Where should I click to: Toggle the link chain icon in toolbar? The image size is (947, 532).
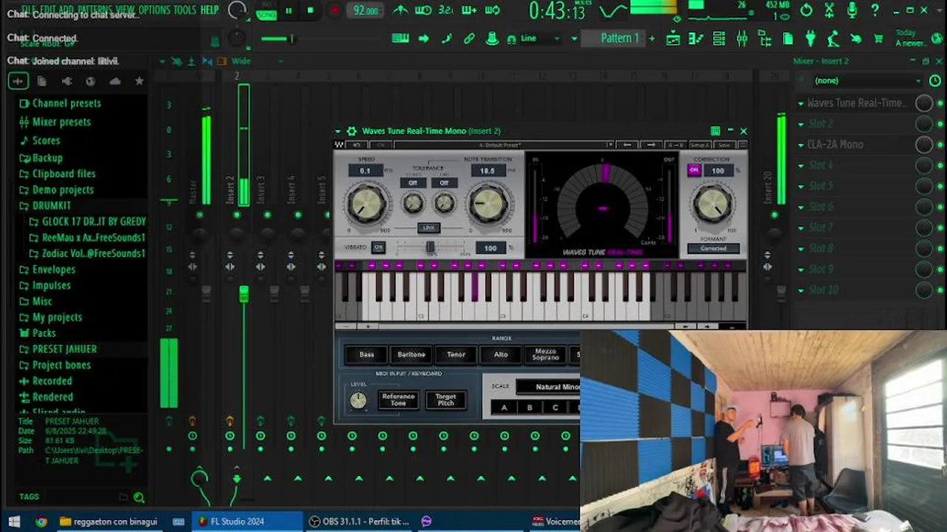[469, 38]
